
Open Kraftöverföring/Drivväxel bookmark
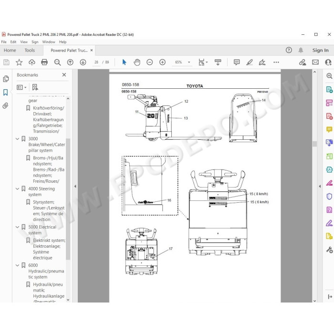pos(48,120)
